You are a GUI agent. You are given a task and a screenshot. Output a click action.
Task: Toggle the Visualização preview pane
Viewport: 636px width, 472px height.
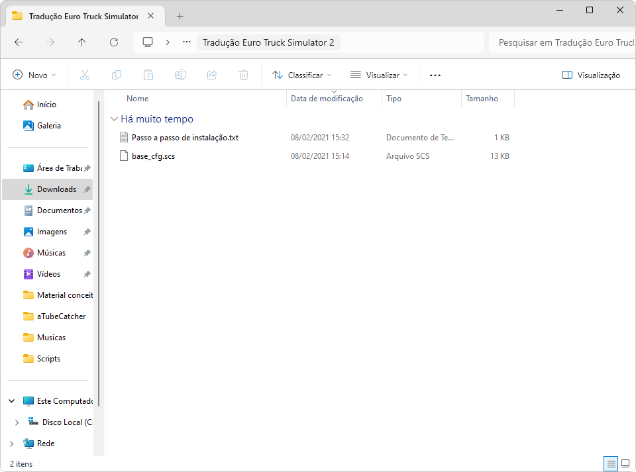coord(591,75)
